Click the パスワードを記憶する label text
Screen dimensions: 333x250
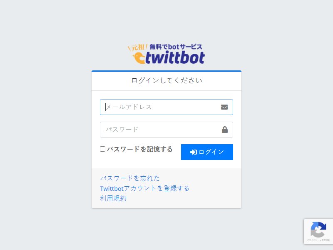tap(139, 149)
